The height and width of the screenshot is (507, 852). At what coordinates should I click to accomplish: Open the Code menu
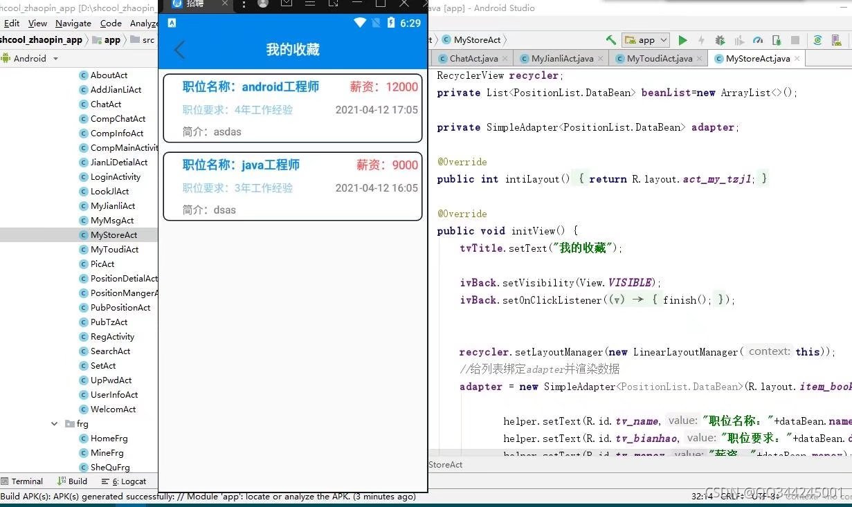[111, 23]
